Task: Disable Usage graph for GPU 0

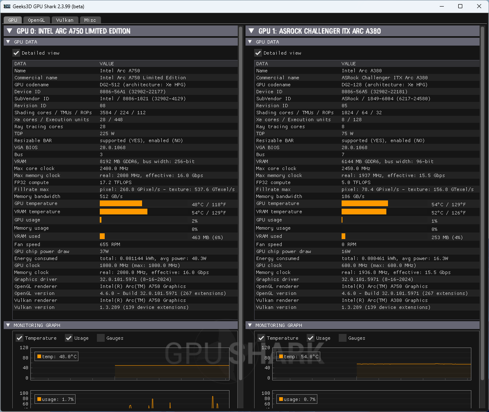Action: tap(69, 338)
